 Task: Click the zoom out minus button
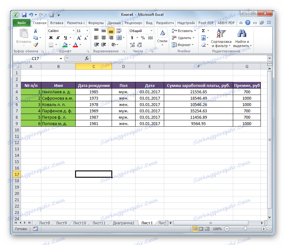click(x=227, y=229)
